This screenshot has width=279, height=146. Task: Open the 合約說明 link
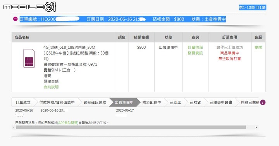pyautogui.click(x=51, y=87)
